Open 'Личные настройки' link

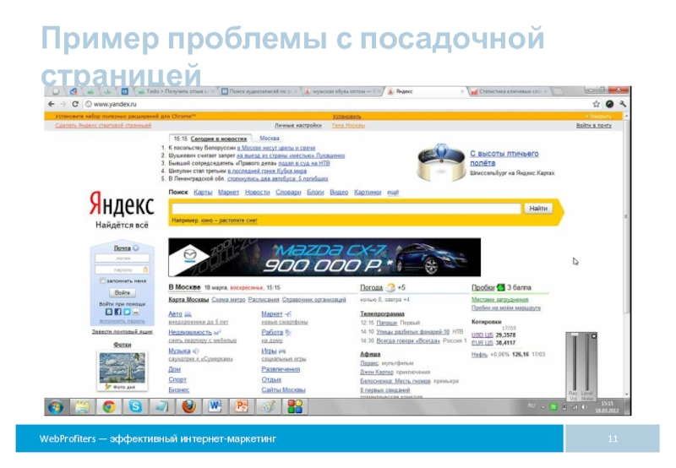pyautogui.click(x=298, y=125)
